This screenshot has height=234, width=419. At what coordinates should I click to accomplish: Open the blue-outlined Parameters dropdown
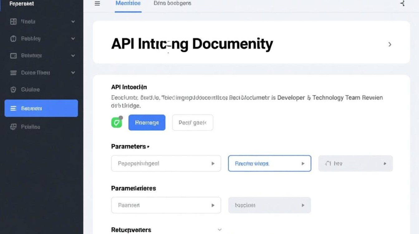269,163
